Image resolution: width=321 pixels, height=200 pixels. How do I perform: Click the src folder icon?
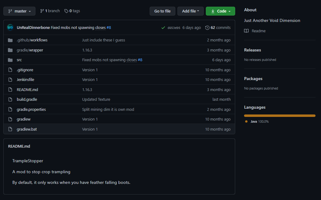pyautogui.click(x=10, y=60)
